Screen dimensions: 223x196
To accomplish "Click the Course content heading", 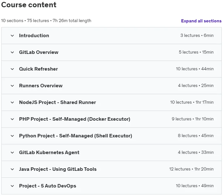I will click(x=29, y=5).
